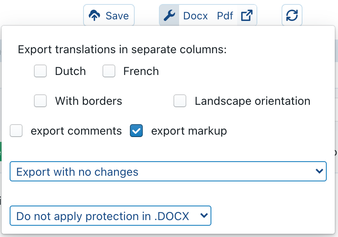The image size is (338, 237).
Task: Click the cloud upload icon on Save
Action: coord(94,16)
